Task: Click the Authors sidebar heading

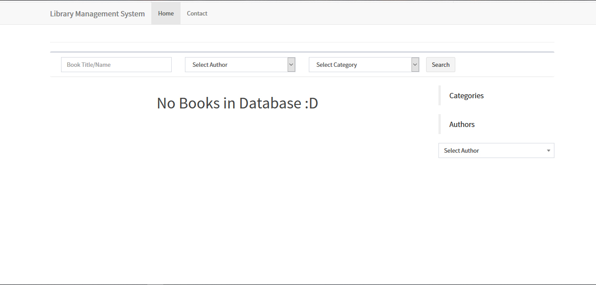Action: coord(462,124)
